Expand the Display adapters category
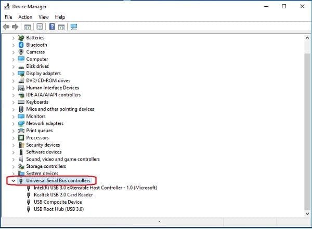Screen dimensions: 312x229 click(x=13, y=74)
